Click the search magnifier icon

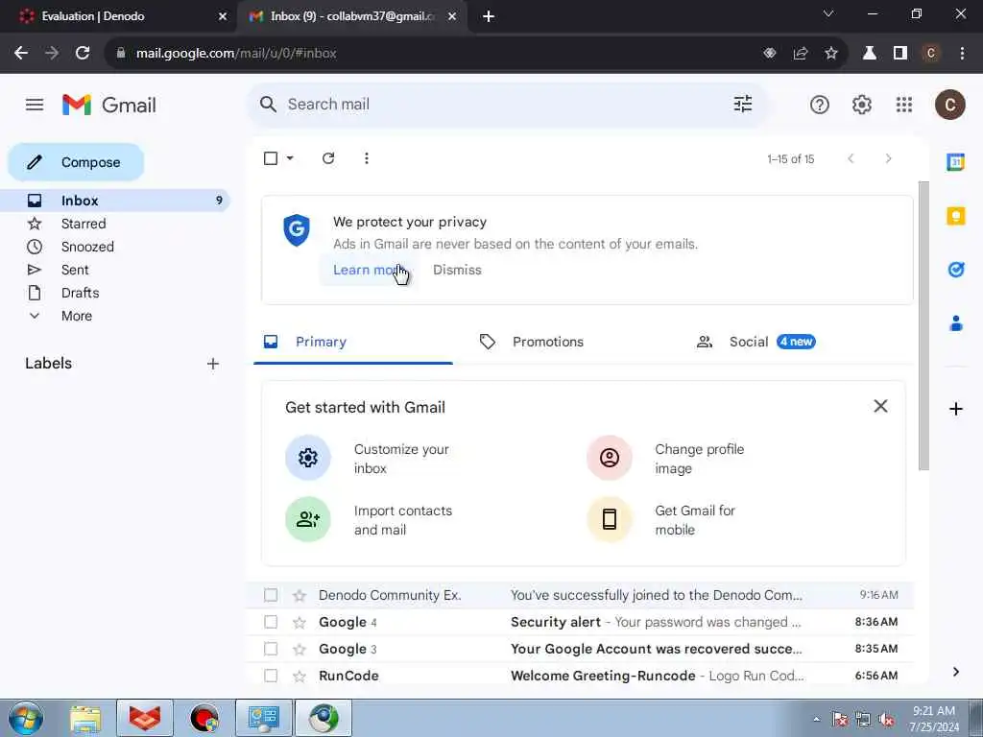click(x=268, y=104)
